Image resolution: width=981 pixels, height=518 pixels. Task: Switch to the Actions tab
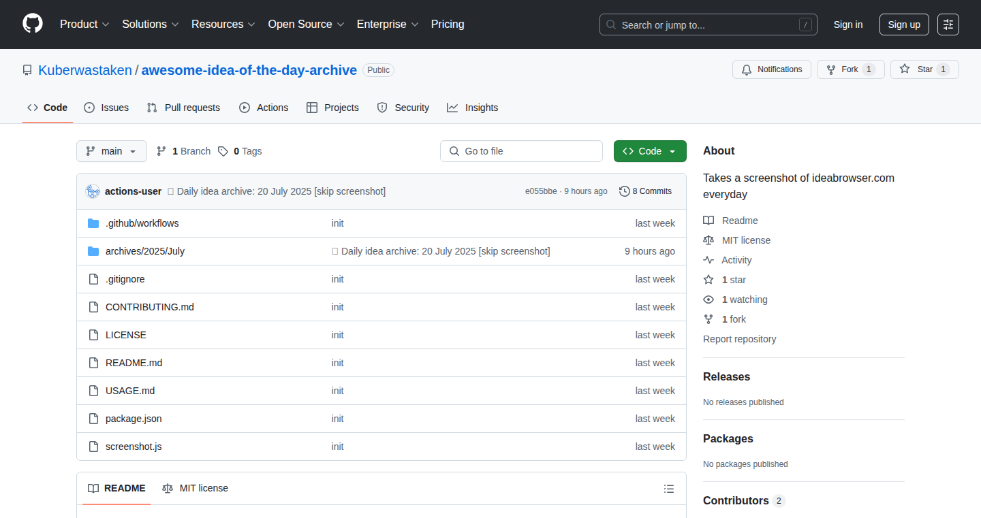(264, 108)
